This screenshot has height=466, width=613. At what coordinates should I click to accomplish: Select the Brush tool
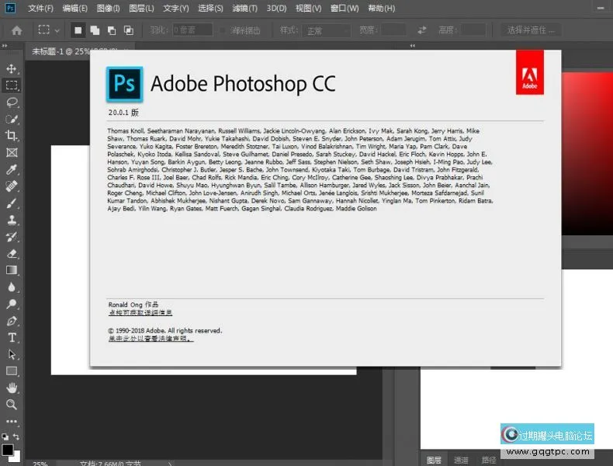click(x=12, y=203)
